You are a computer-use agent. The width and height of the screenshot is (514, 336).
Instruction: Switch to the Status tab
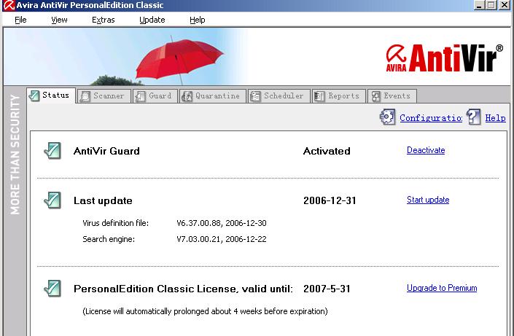[x=51, y=95]
